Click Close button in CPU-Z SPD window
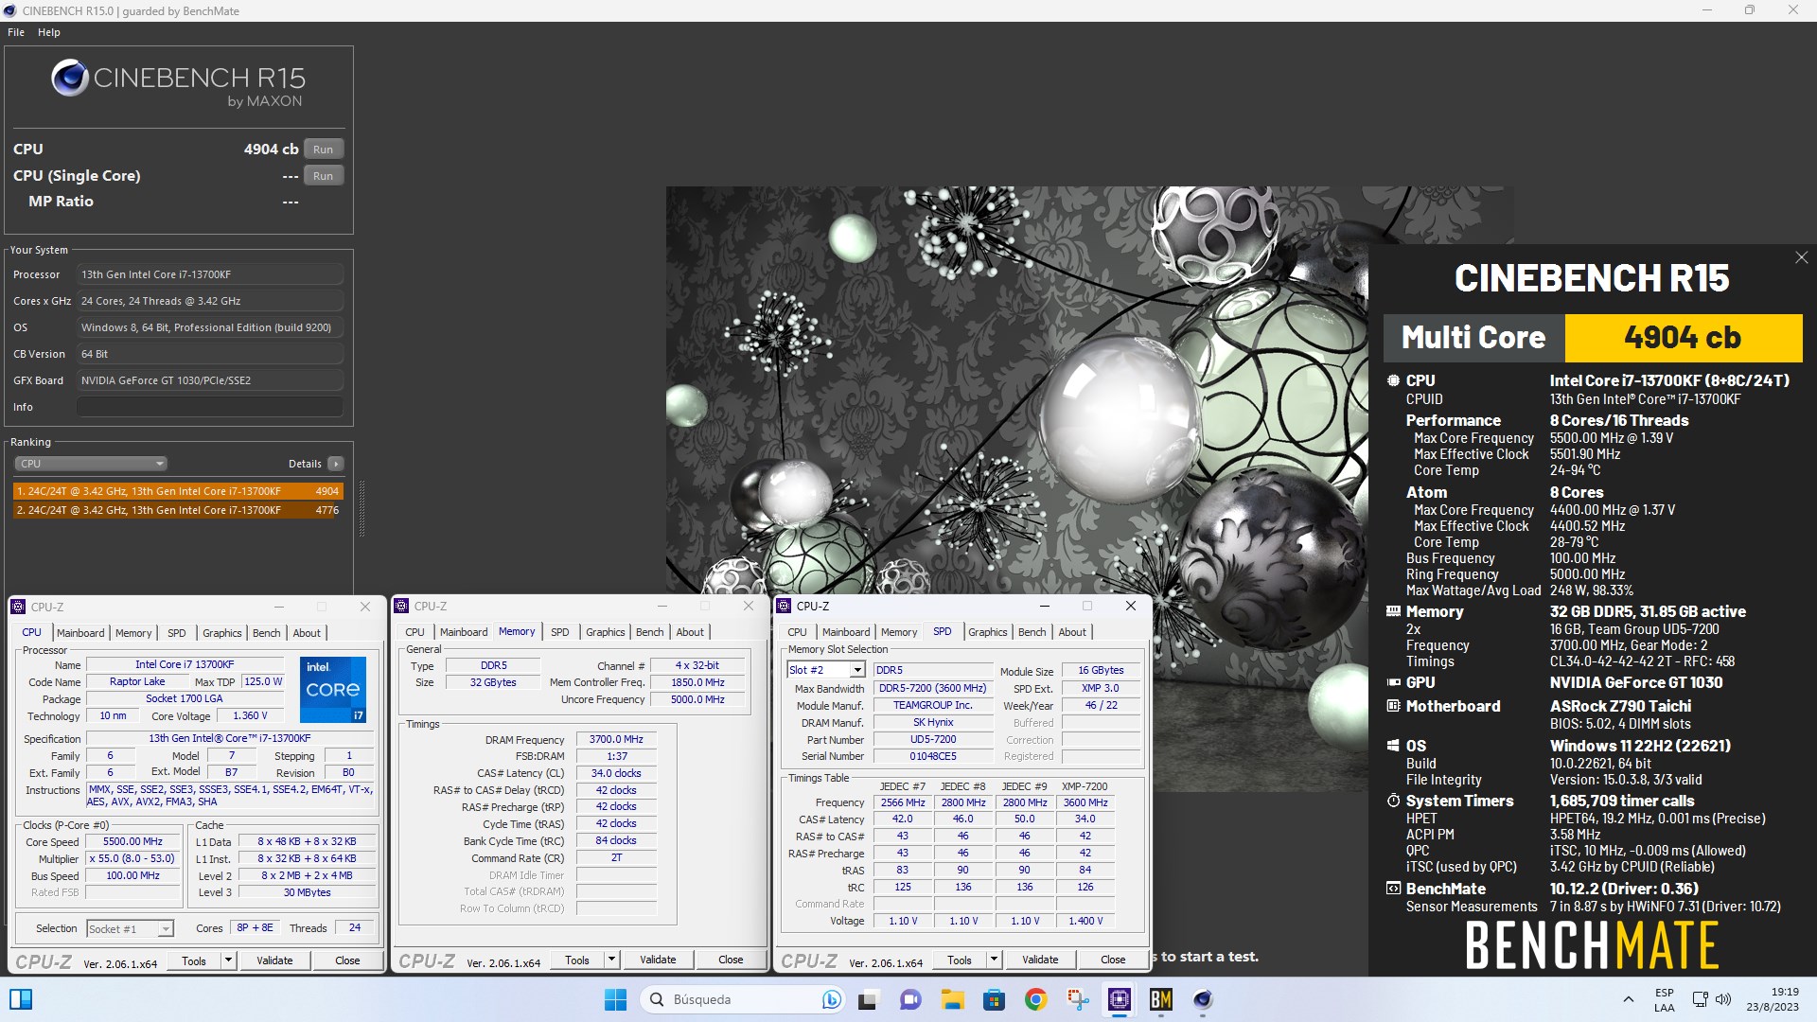 [x=1113, y=960]
